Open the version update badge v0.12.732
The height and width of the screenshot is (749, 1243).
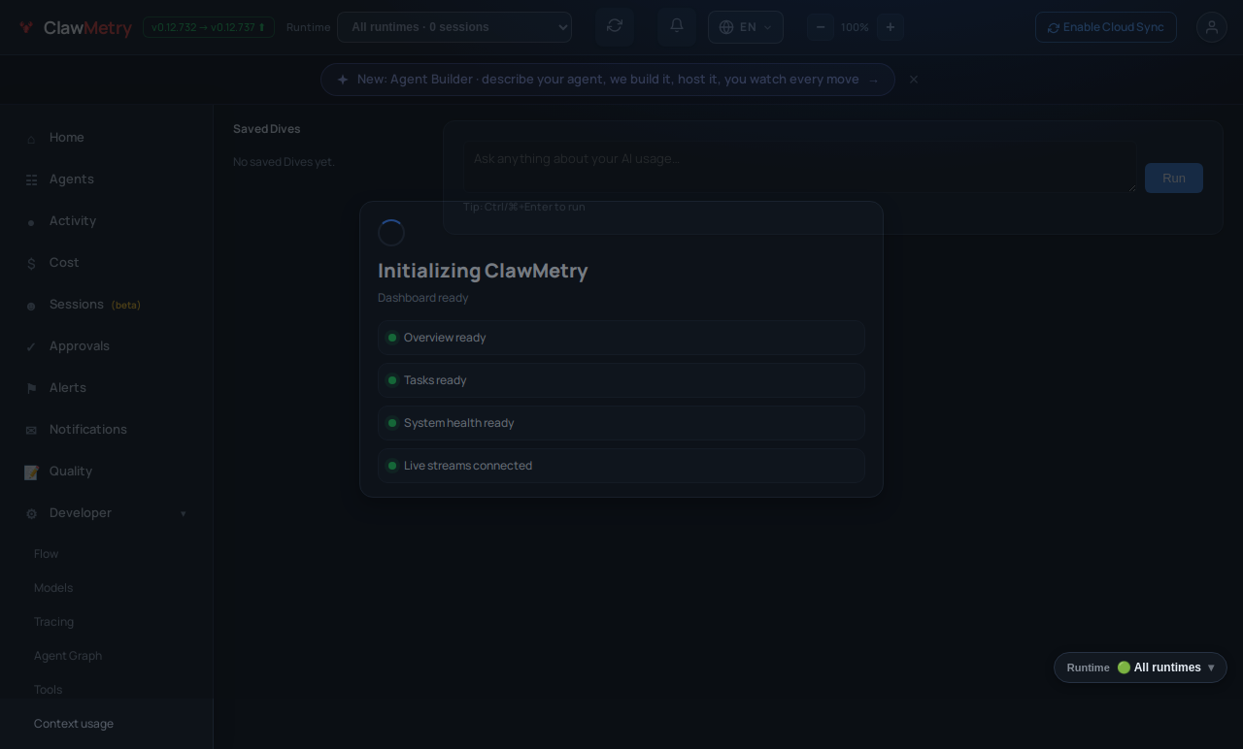click(209, 27)
